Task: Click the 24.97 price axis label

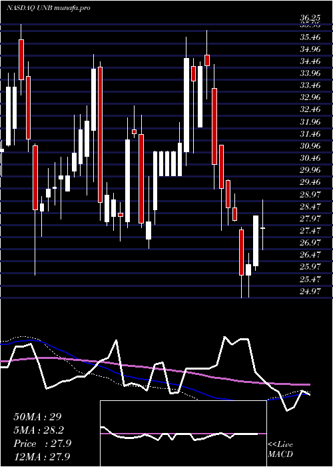Action: click(310, 291)
